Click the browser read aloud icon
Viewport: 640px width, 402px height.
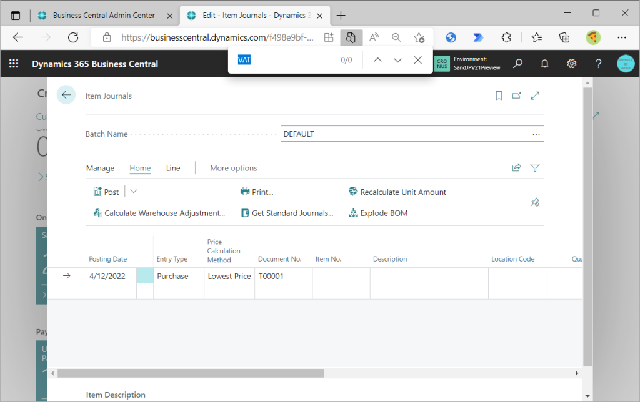(x=374, y=37)
